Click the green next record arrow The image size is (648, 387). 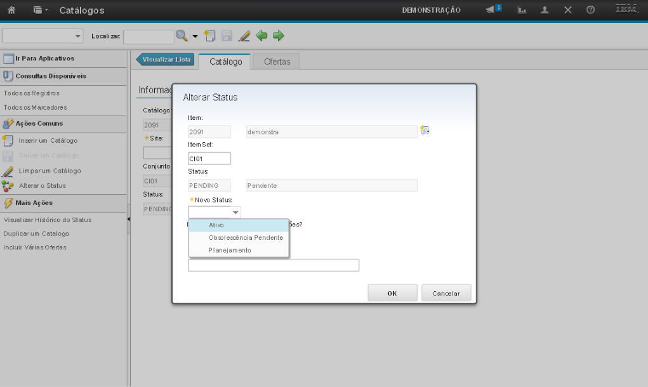point(278,36)
